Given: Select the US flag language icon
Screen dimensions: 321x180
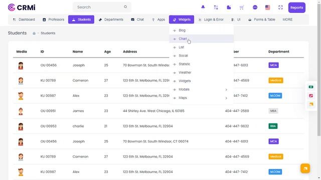Looking at the screenshot, I should tap(267, 7).
